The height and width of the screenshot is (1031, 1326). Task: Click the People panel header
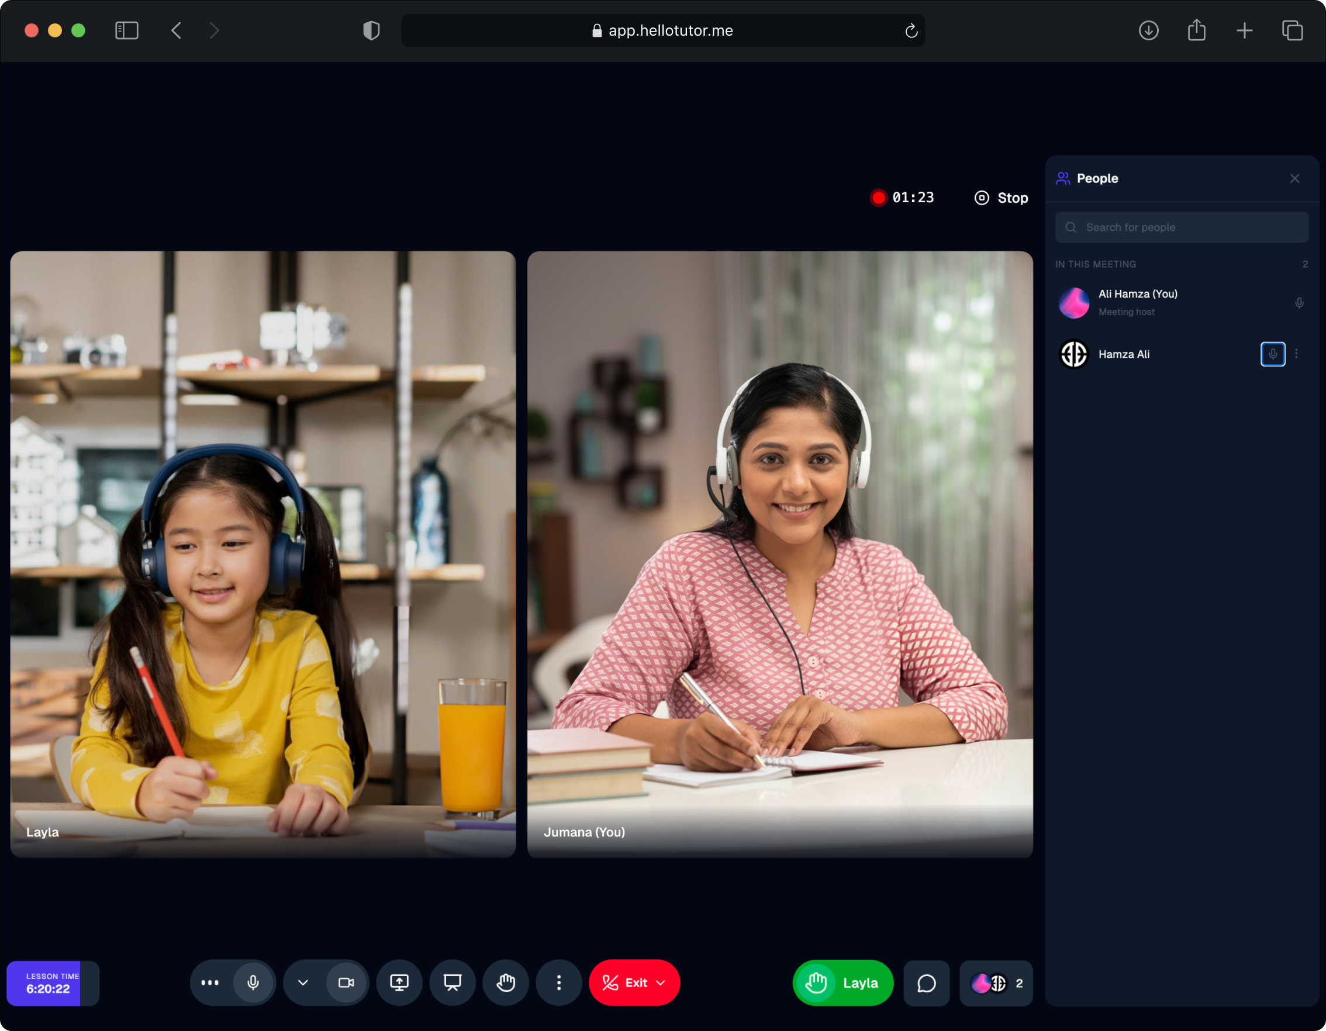1097,178
